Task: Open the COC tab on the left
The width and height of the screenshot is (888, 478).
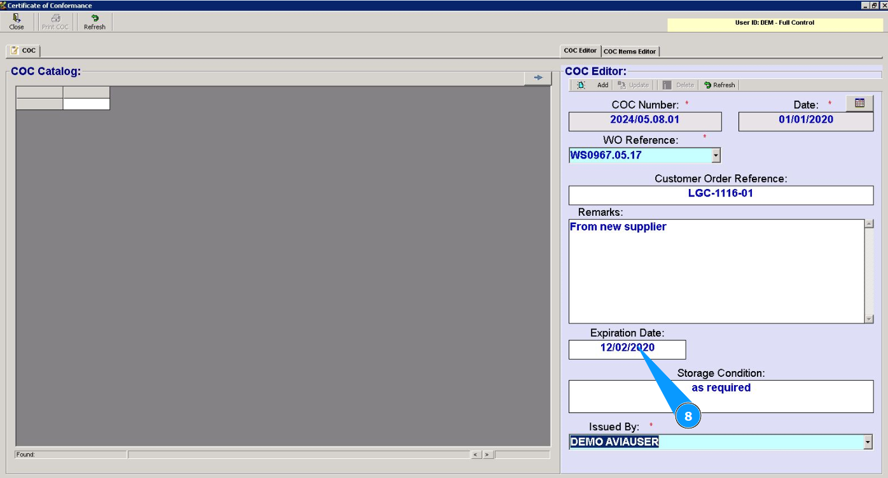Action: (23, 51)
